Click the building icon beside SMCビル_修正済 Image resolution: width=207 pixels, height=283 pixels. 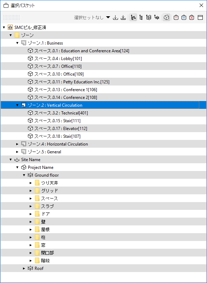pyautogui.click(x=10, y=28)
